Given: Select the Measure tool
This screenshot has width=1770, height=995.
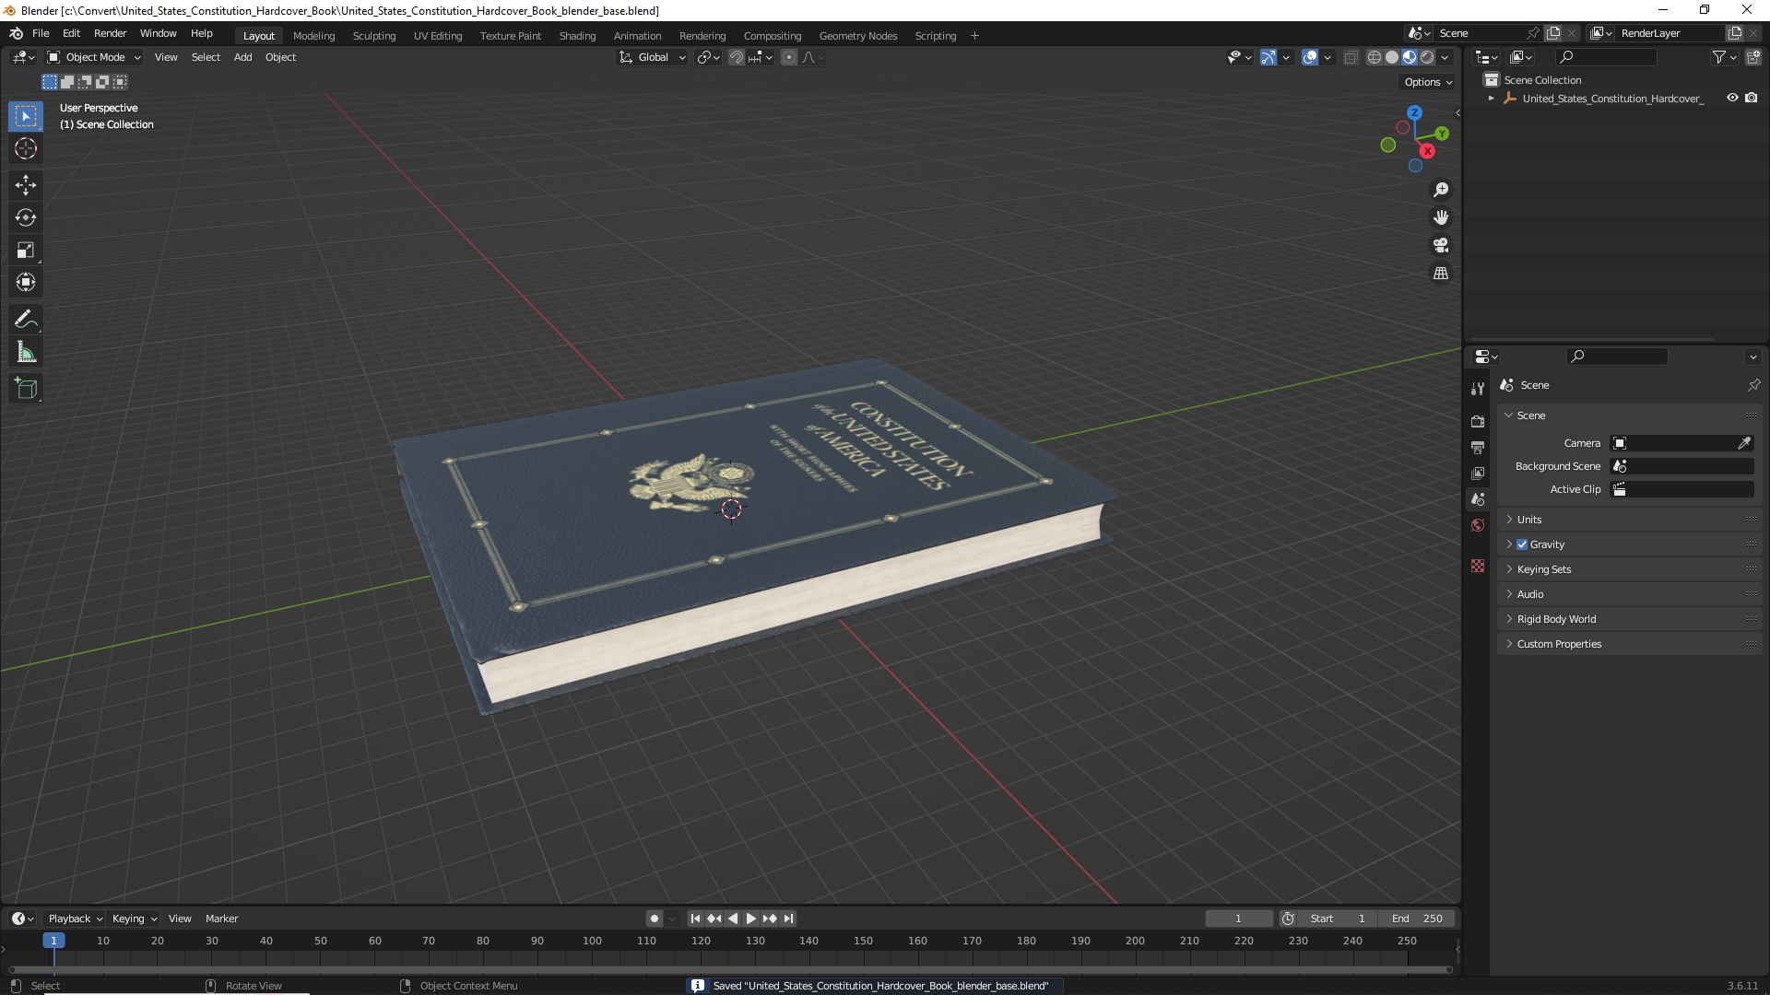Looking at the screenshot, I should click(26, 352).
